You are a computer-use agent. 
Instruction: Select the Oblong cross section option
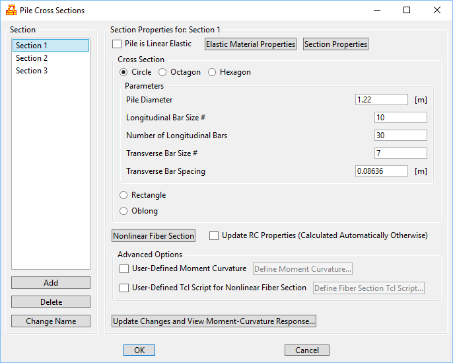click(123, 211)
